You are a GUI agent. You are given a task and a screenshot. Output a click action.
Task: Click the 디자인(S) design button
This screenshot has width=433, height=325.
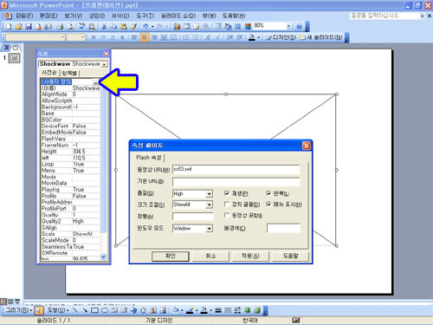click(x=281, y=37)
